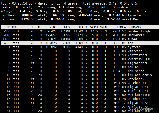Click the COMMAND column header
Viewport: 159px width, 113px height.
[x=134, y=27]
